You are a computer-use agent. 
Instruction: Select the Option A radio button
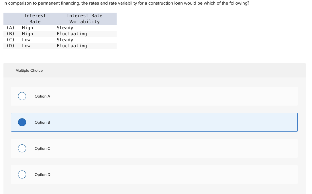point(22,96)
